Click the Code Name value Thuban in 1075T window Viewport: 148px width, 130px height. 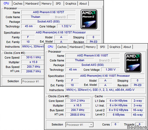(x=36, y=17)
